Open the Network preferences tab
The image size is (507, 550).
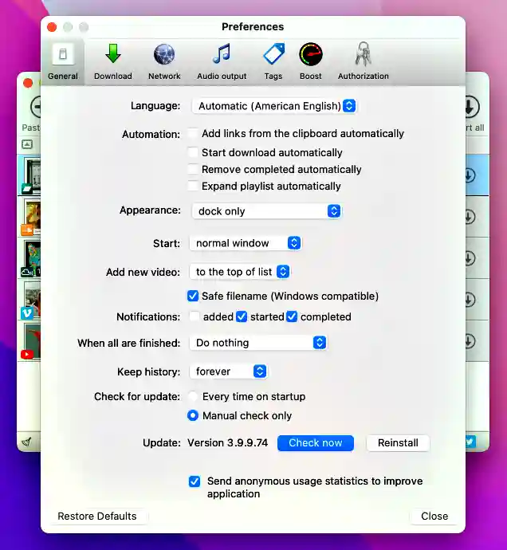pos(164,61)
